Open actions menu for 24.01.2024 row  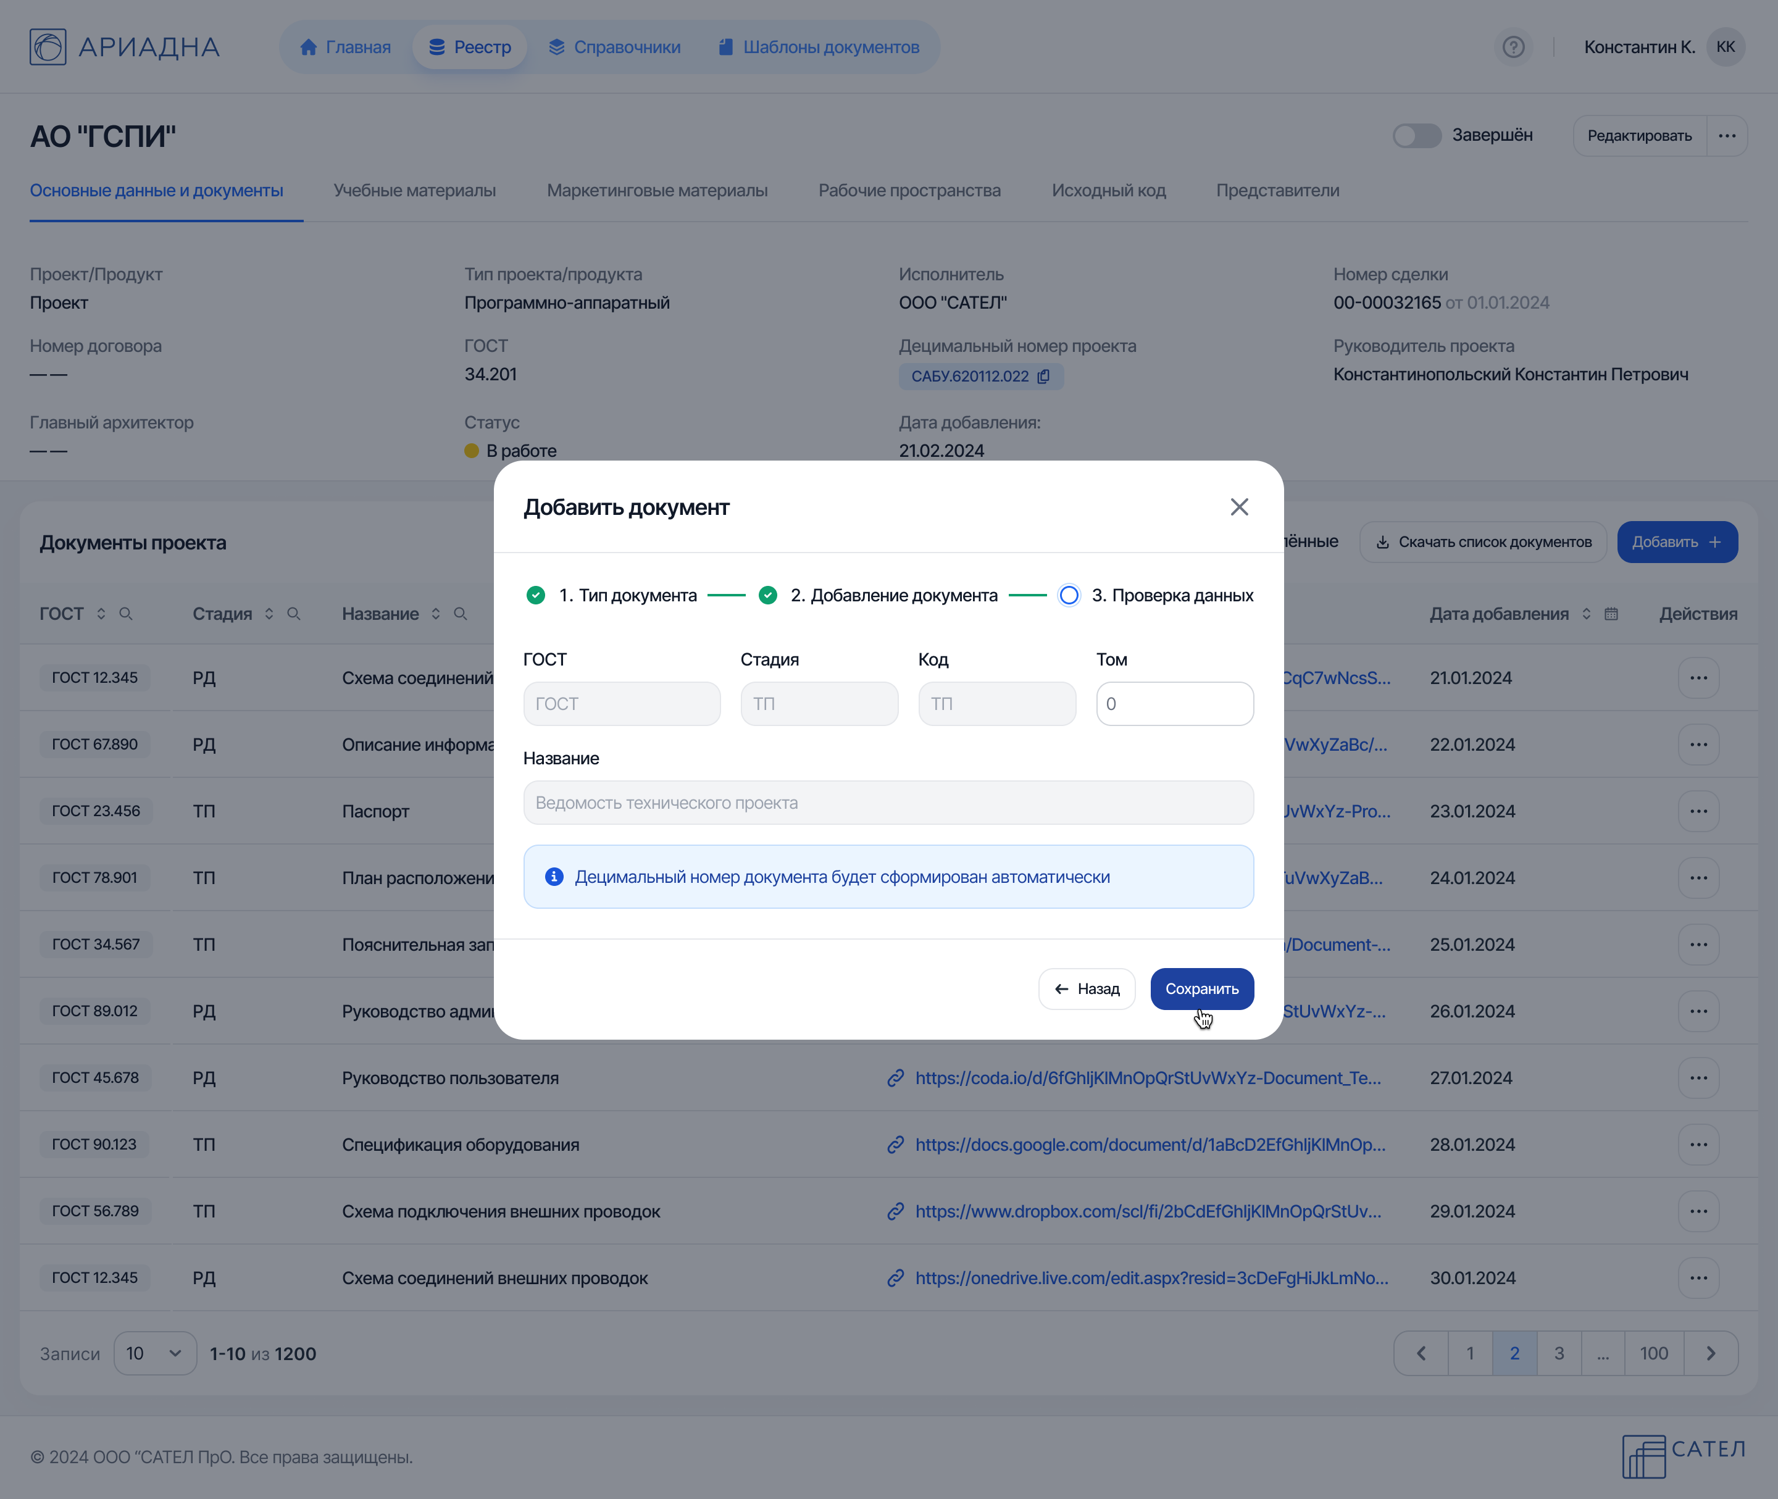pos(1699,878)
